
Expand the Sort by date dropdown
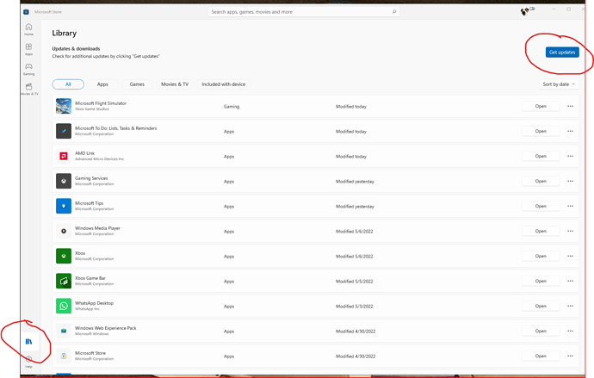point(559,84)
